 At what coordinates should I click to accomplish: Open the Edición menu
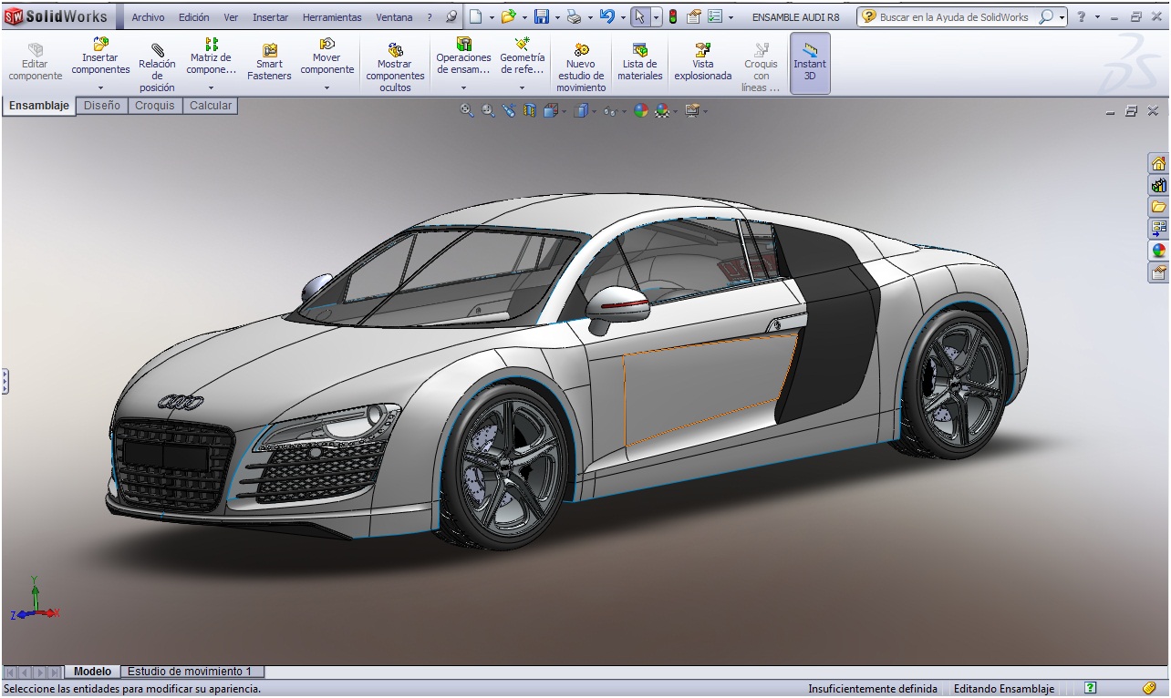(x=193, y=17)
